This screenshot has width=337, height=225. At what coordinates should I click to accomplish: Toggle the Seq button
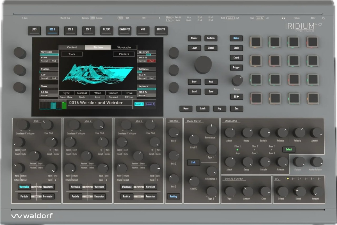click(236, 108)
